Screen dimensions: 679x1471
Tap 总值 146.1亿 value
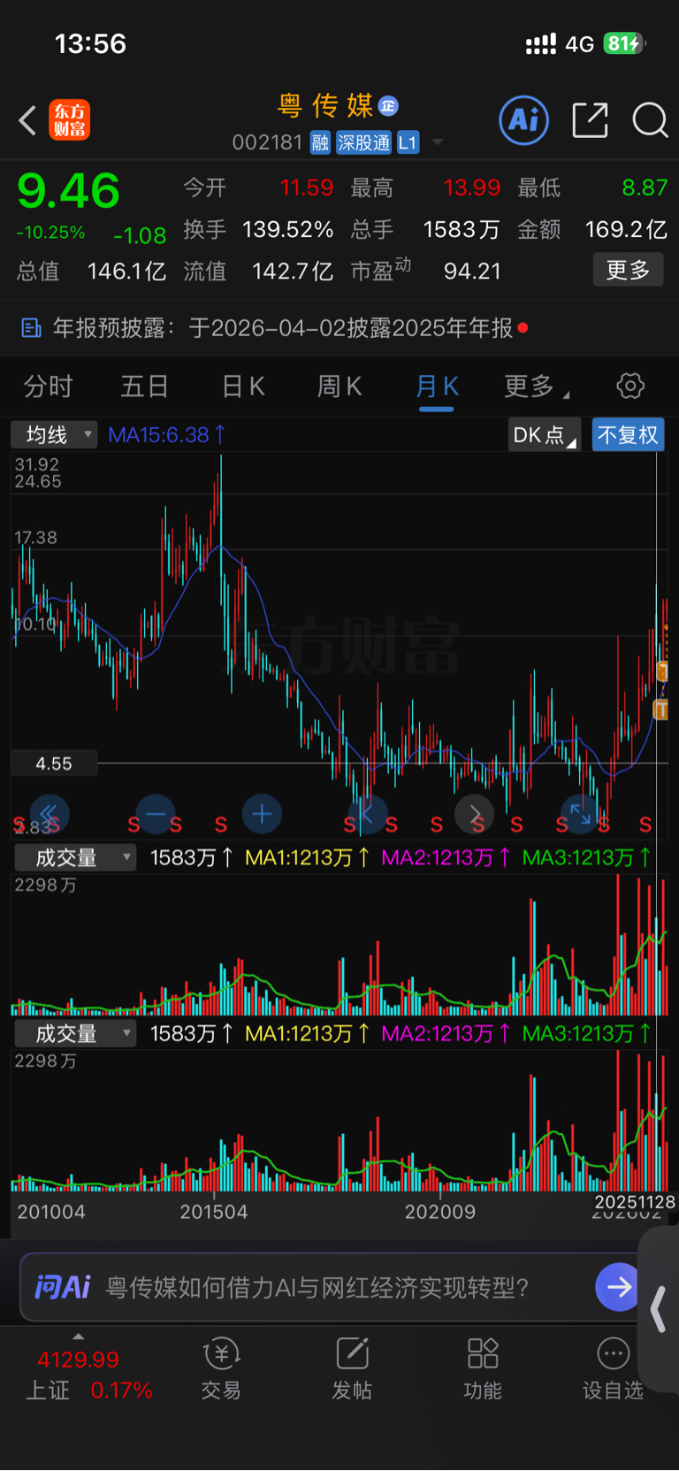[x=126, y=271]
